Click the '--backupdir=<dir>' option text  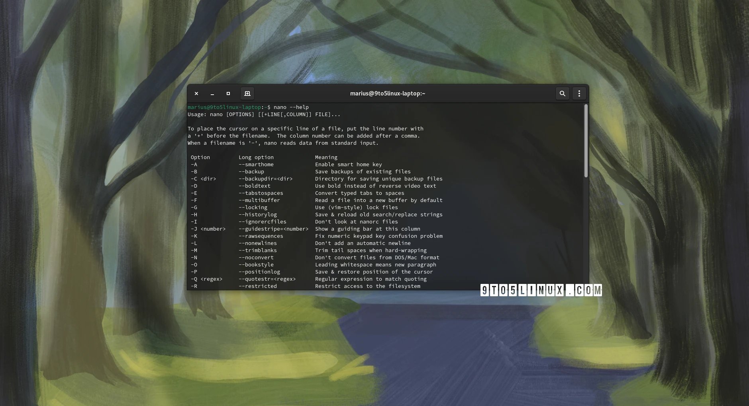point(265,179)
